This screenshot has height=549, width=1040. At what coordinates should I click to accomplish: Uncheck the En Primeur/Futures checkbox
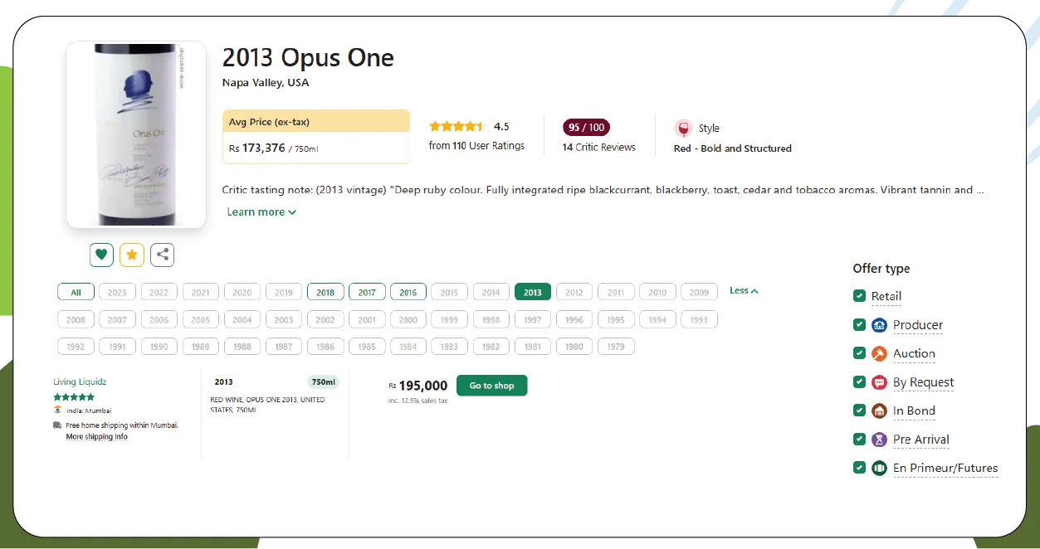pos(859,468)
